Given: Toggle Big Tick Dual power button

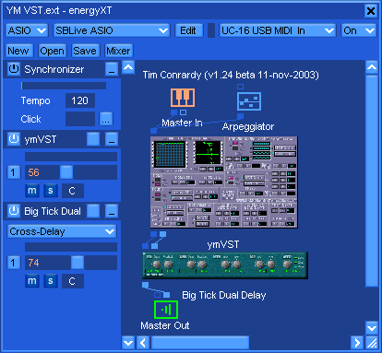Looking at the screenshot, I should [x=14, y=211].
